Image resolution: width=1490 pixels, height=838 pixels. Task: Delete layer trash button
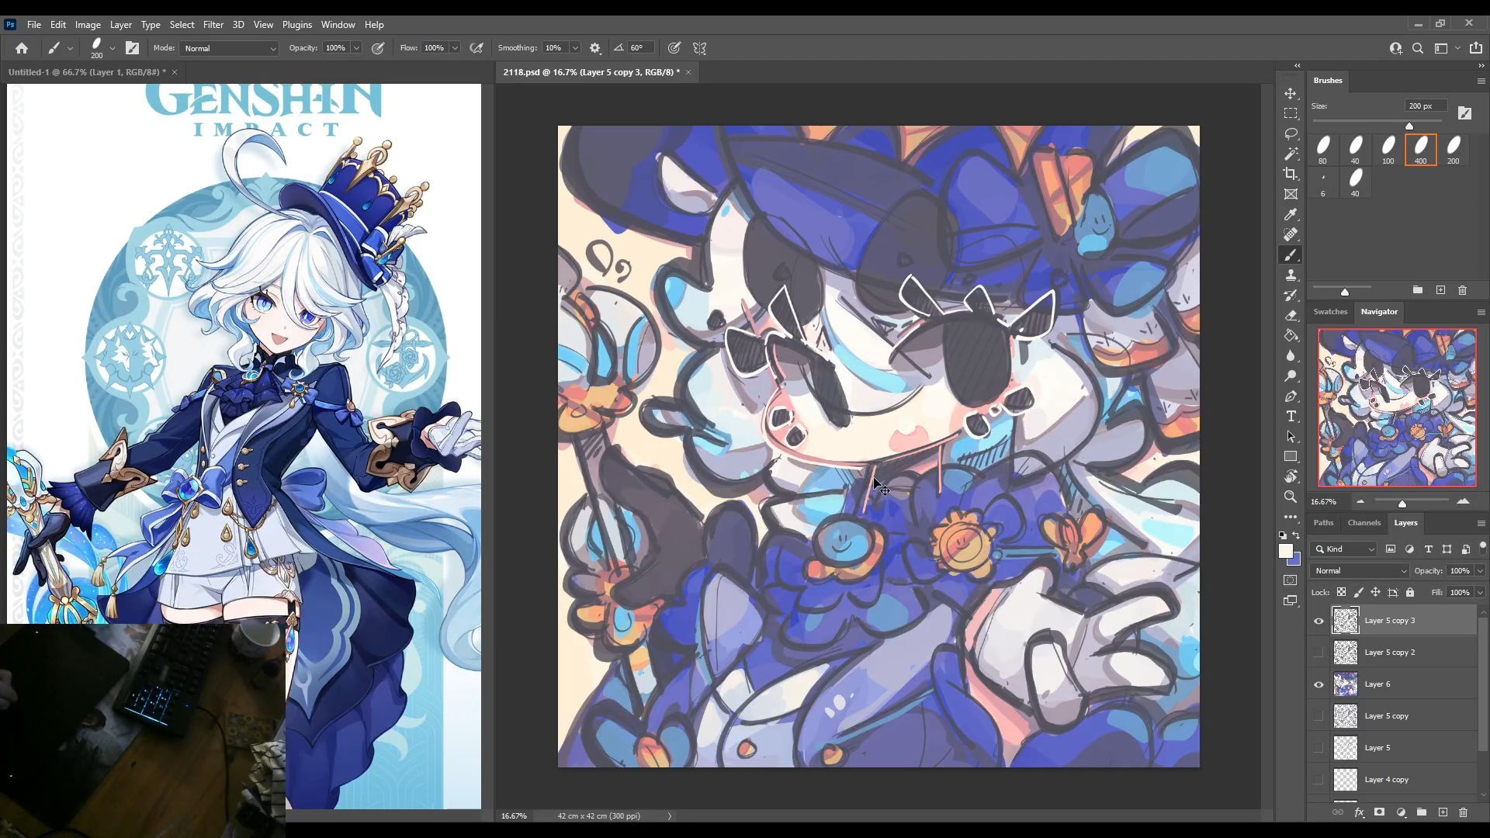point(1464,812)
